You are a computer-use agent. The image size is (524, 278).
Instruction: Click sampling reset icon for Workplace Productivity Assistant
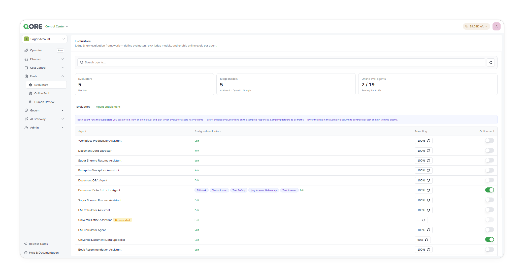click(428, 141)
